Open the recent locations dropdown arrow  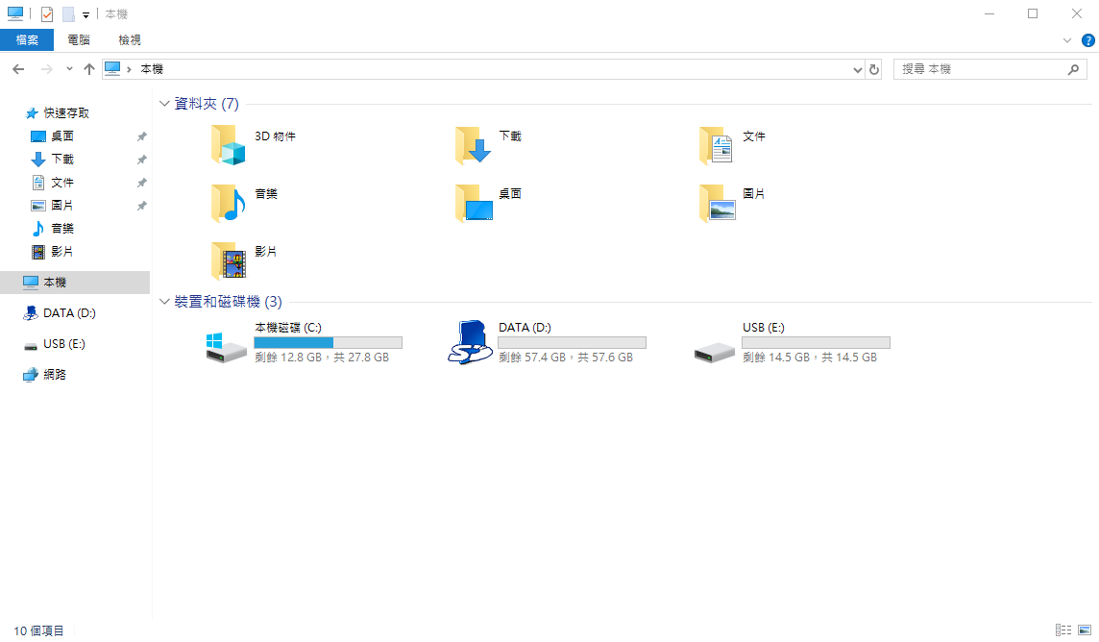coord(69,68)
